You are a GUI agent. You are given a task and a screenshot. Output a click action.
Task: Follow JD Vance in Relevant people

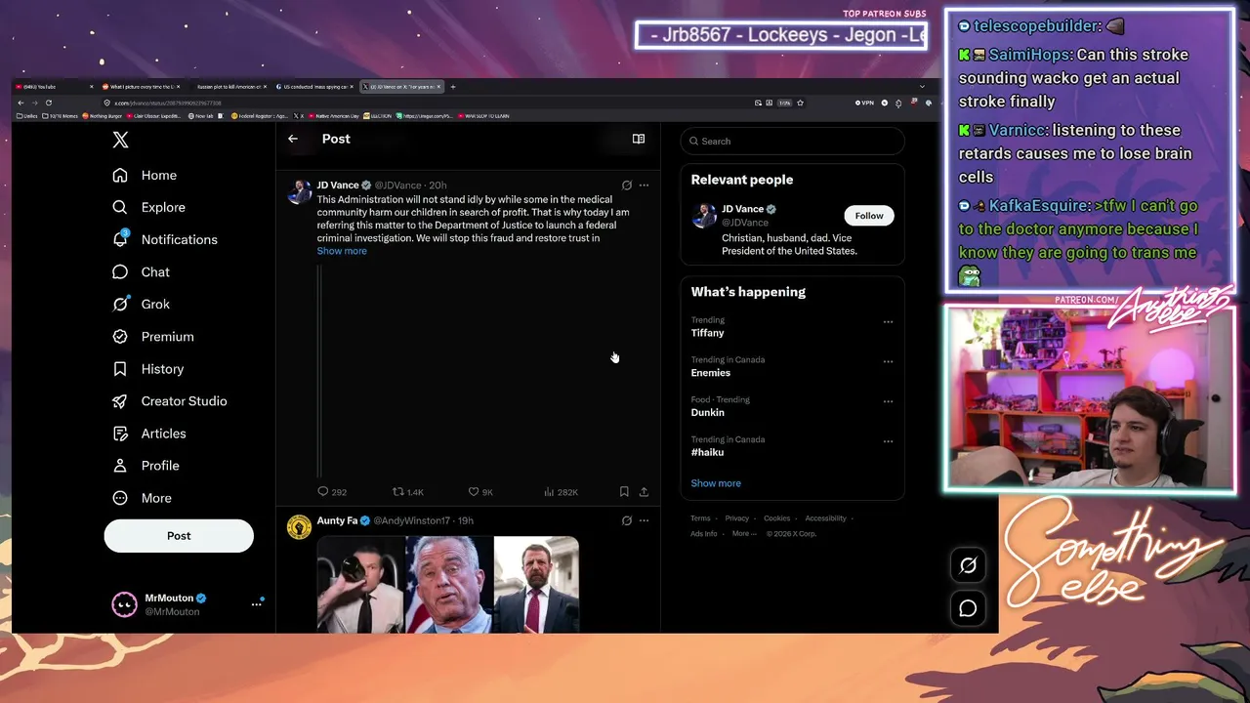[x=869, y=216]
